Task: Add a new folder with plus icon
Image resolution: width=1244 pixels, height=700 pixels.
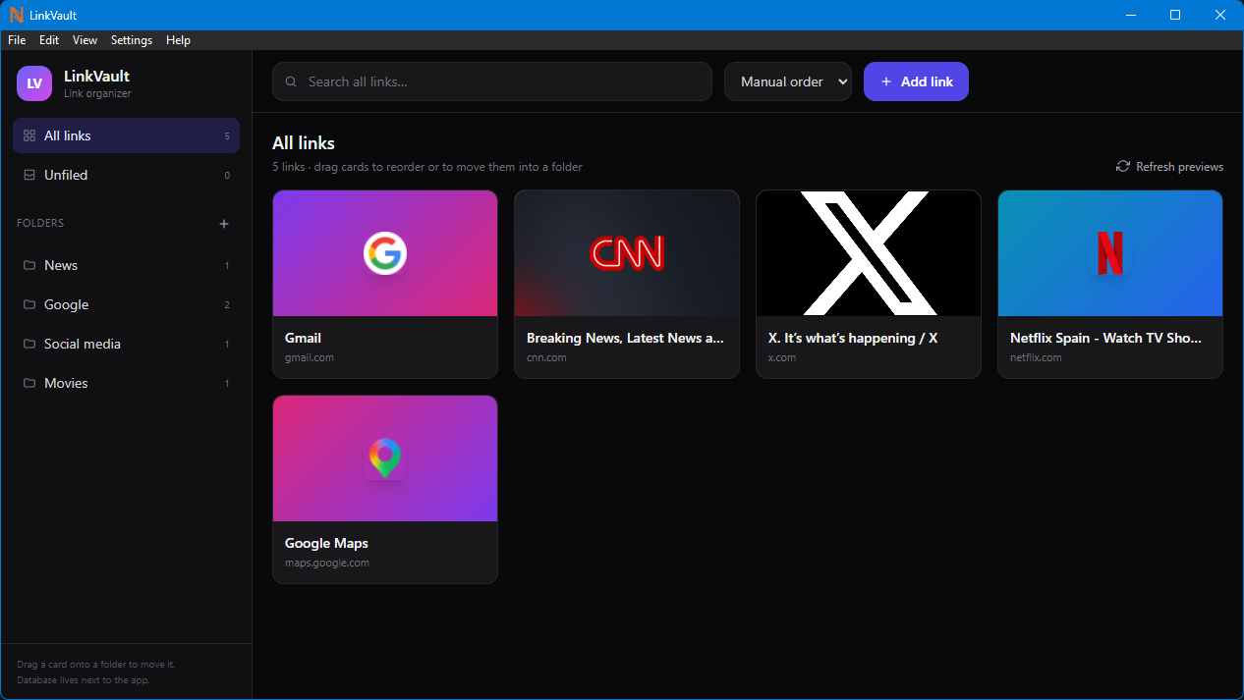Action: point(224,224)
